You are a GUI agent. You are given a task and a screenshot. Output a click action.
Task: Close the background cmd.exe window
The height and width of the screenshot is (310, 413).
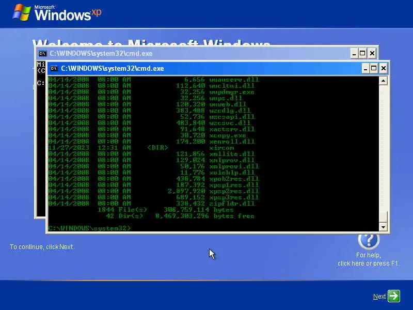coord(372,54)
